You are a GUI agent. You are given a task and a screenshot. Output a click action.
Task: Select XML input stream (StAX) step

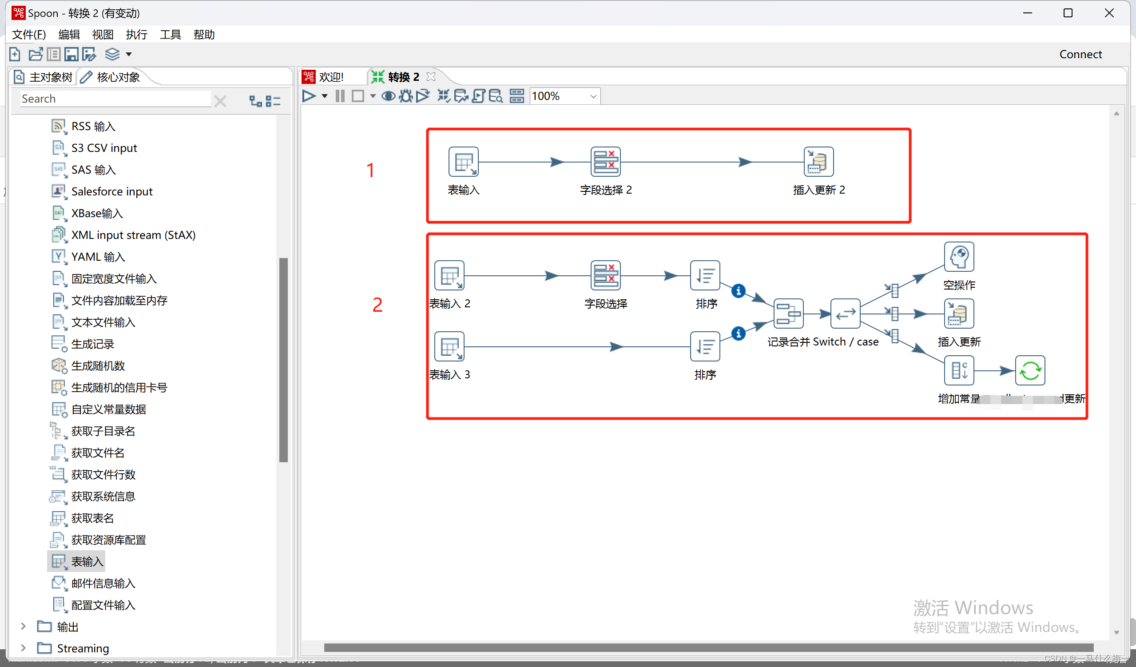pos(124,235)
